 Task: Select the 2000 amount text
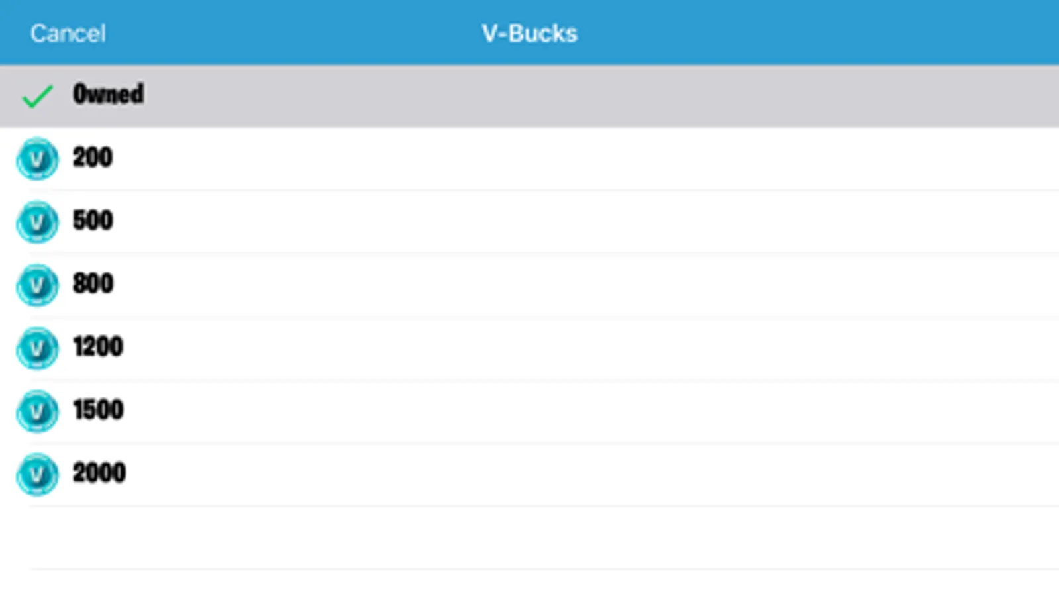point(99,473)
